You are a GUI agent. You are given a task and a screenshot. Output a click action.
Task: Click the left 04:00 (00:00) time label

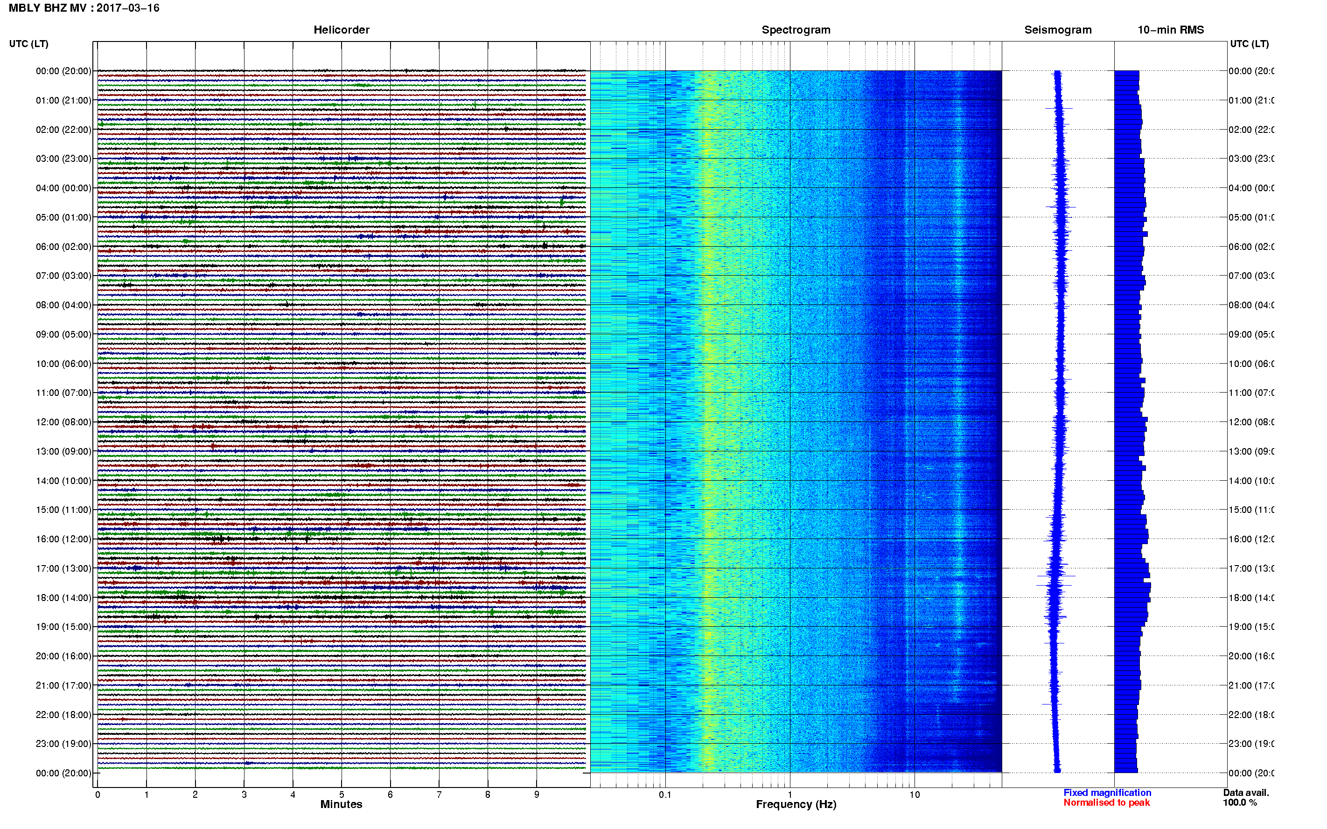(x=63, y=188)
